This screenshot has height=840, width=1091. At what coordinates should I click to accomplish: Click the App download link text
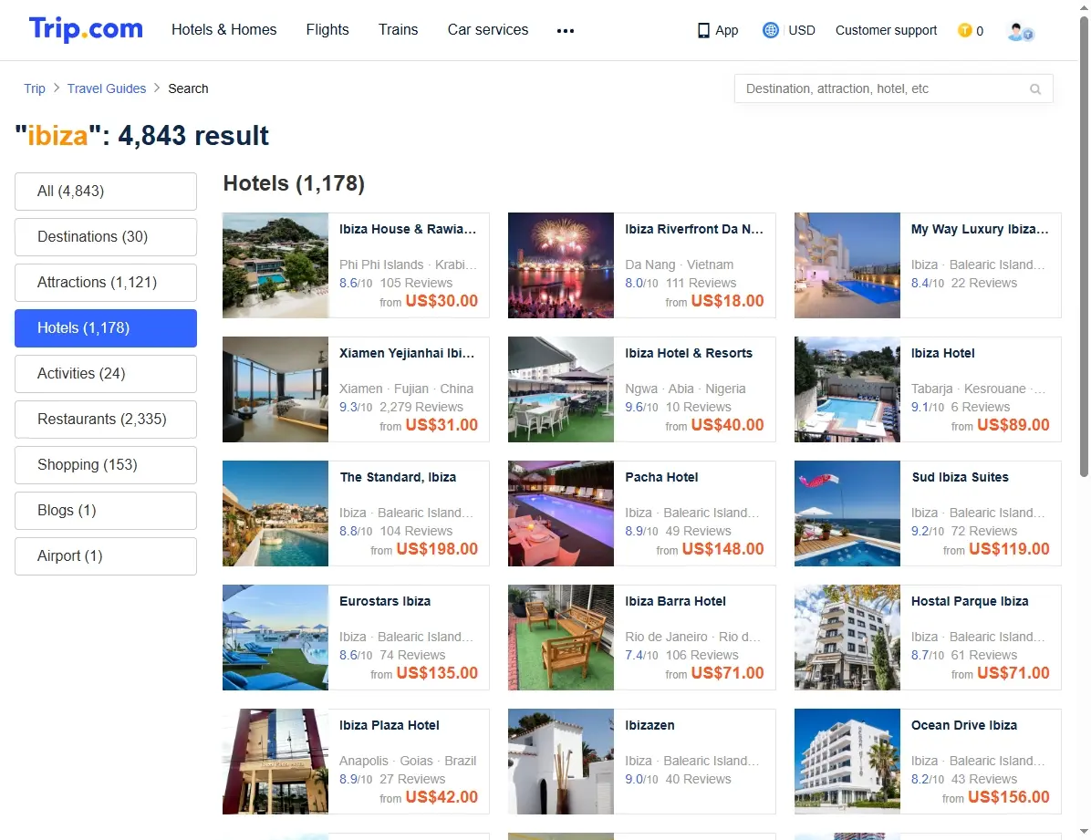pyautogui.click(x=726, y=31)
